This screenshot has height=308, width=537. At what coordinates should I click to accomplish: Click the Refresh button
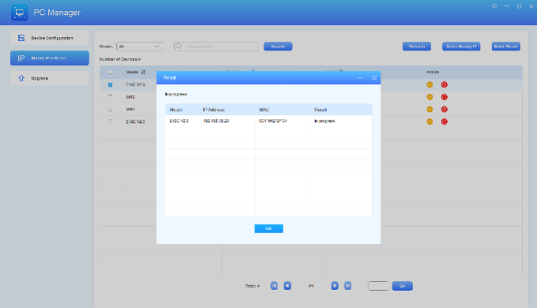pyautogui.click(x=417, y=46)
